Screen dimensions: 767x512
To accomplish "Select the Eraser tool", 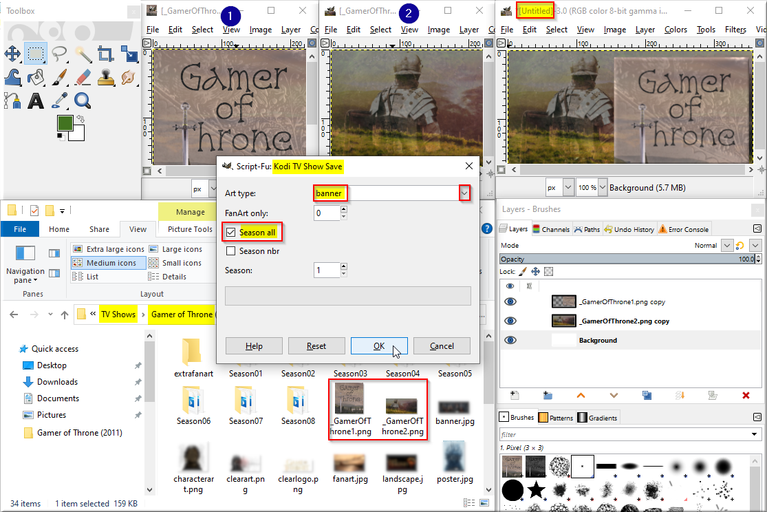I will [x=83, y=77].
